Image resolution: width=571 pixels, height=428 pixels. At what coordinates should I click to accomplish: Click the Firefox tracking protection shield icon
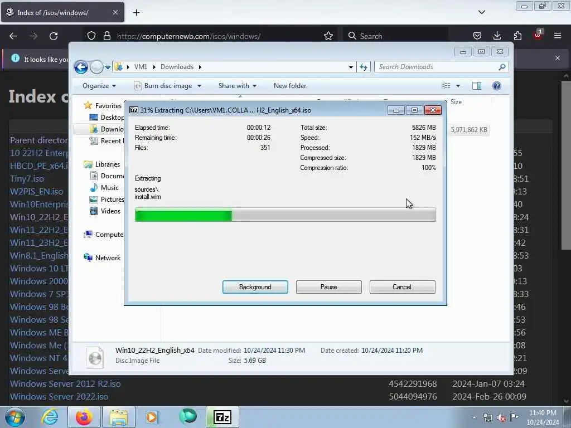[x=91, y=36]
